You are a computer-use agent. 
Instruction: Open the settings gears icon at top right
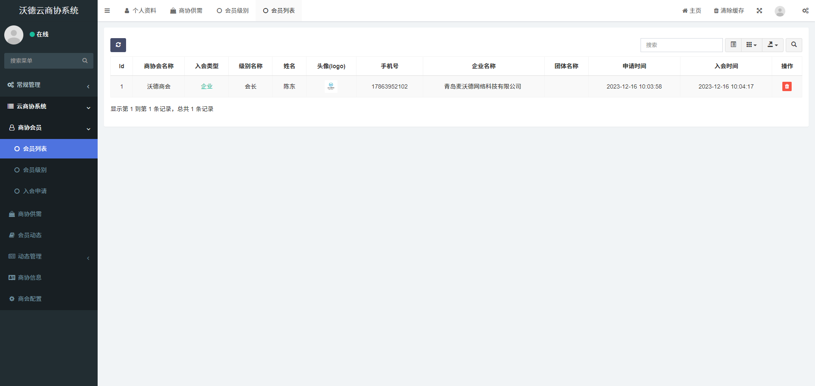[805, 11]
